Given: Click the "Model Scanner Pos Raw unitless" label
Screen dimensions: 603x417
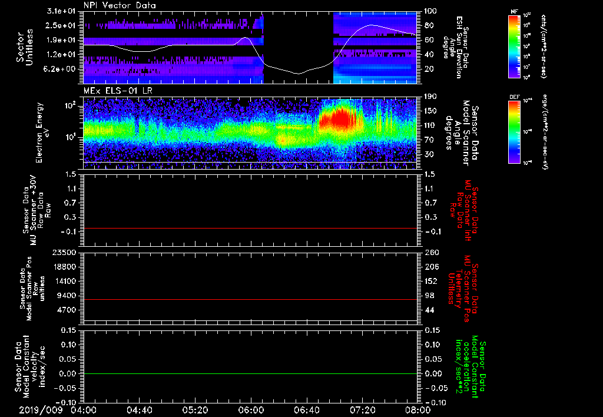Looking at the screenshot, I should [33, 289].
